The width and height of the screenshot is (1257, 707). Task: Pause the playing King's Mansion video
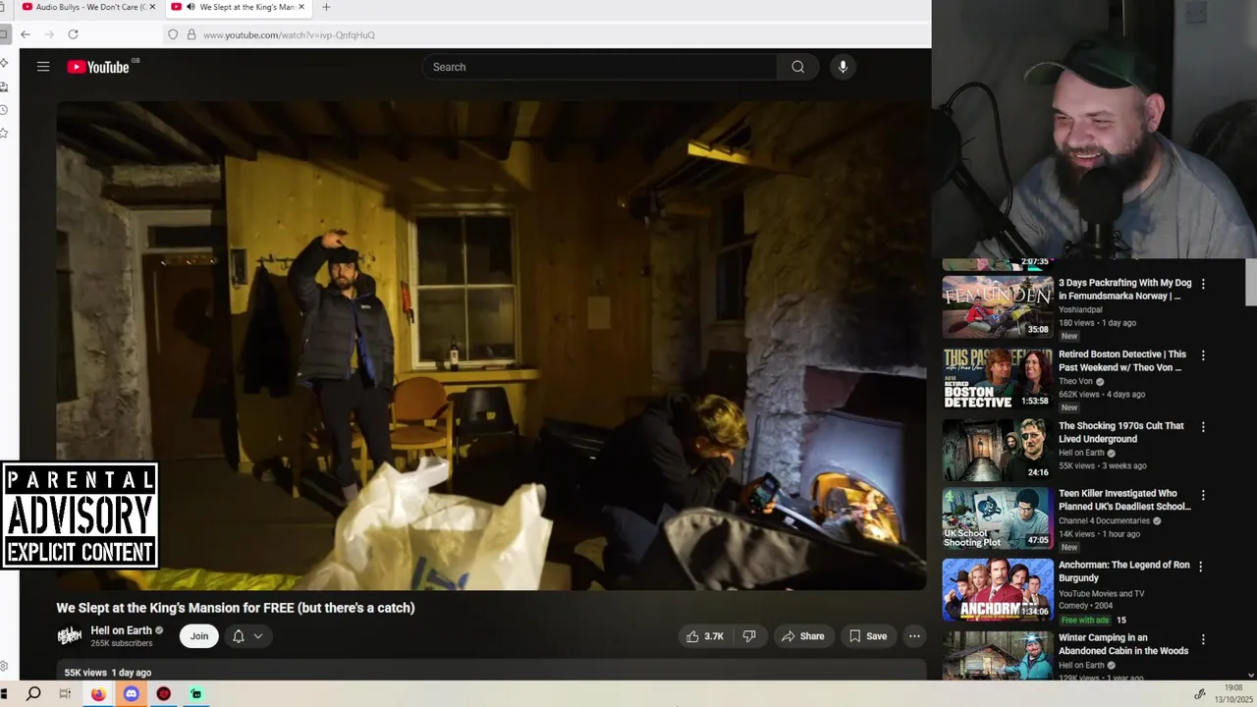click(x=491, y=346)
